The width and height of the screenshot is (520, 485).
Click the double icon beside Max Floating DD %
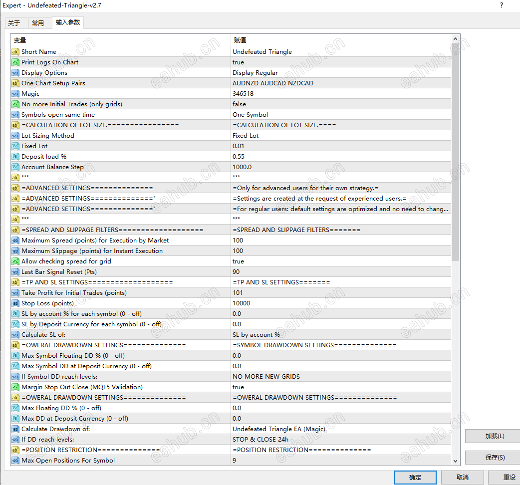(x=15, y=408)
